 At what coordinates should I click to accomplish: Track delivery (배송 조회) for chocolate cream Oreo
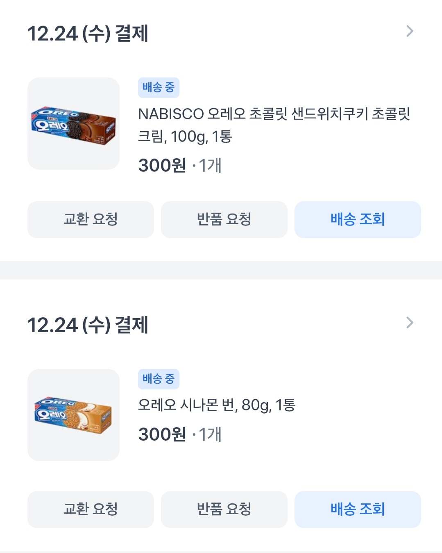358,219
